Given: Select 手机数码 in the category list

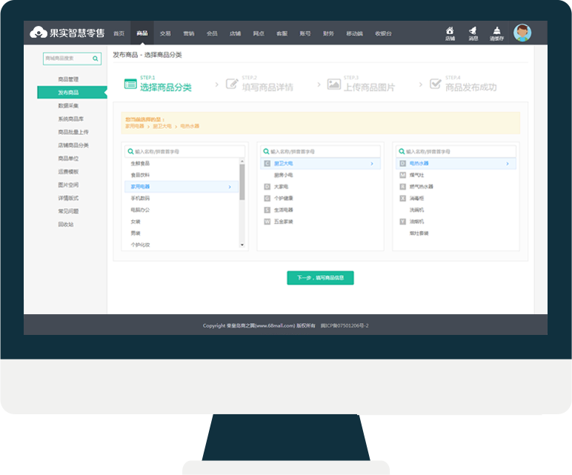Looking at the screenshot, I should [x=140, y=198].
